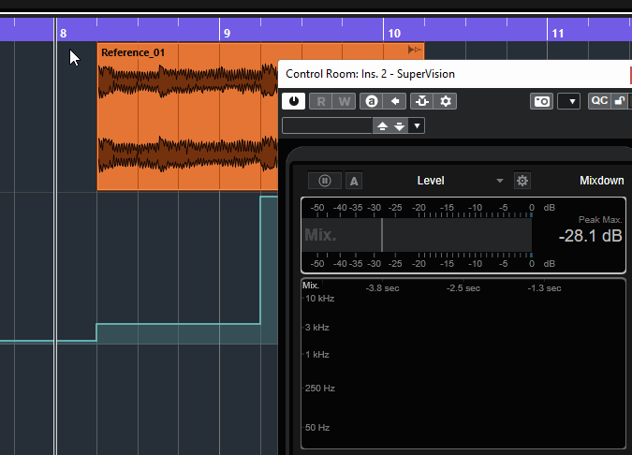
Task: Click the Mixdown label
Action: (x=601, y=181)
